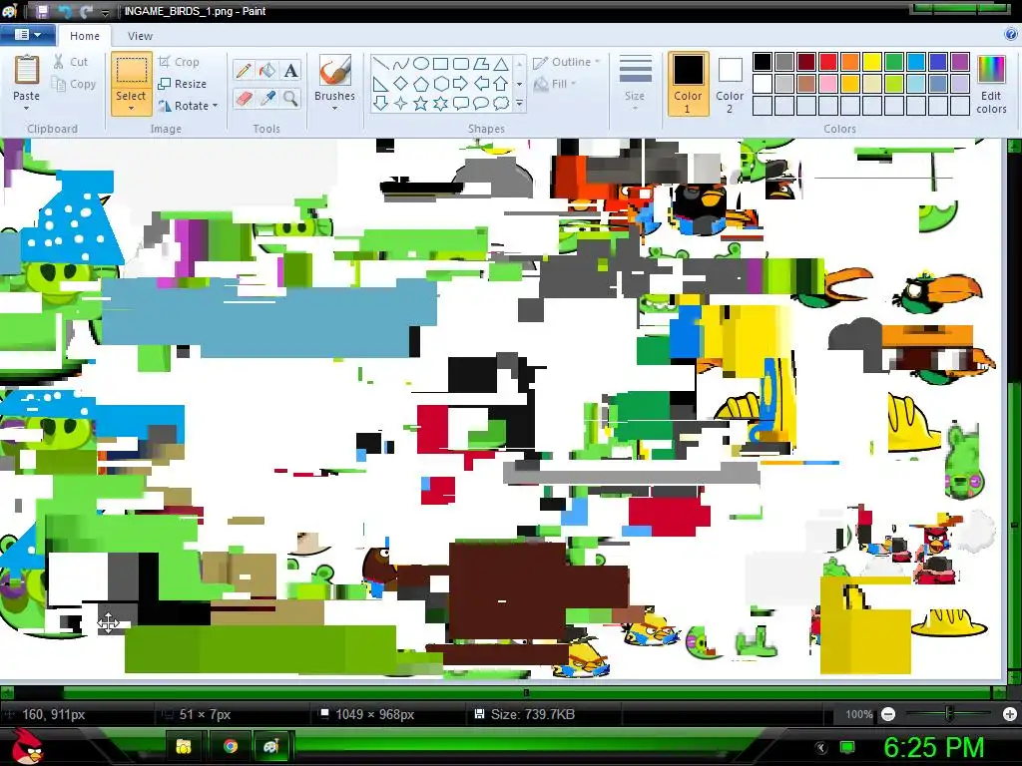Viewport: 1022px width, 766px height.
Task: Choose the Up arrow shape
Action: [x=501, y=84]
